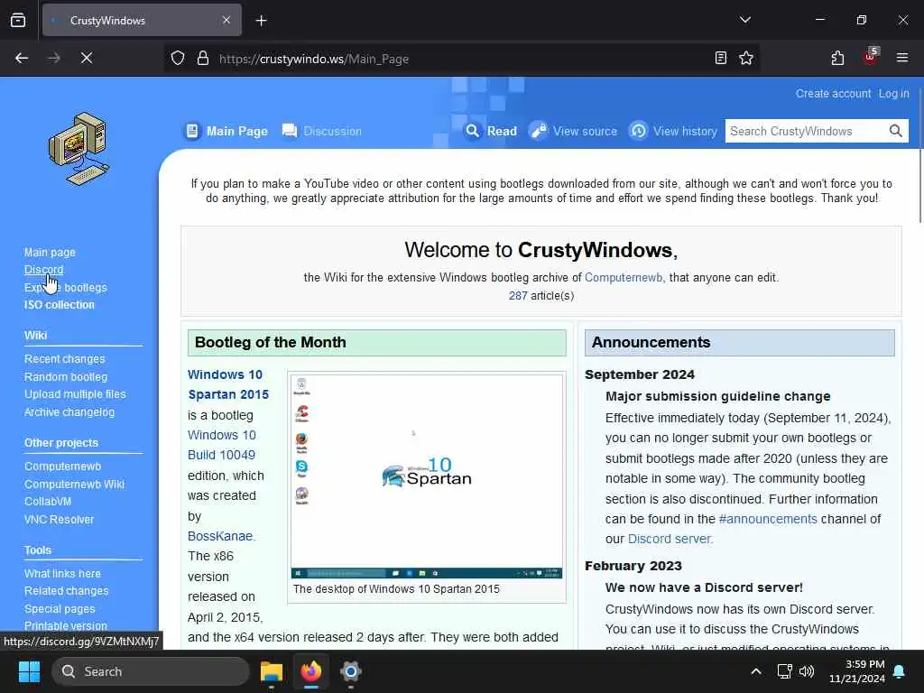Screen dimensions: 924x693
Task: Open the notification bell icon
Action: tap(900, 671)
